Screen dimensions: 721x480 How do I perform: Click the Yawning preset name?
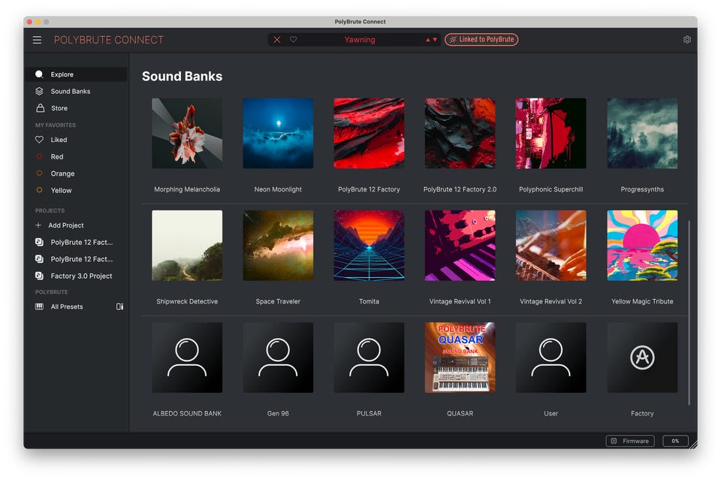[360, 40]
